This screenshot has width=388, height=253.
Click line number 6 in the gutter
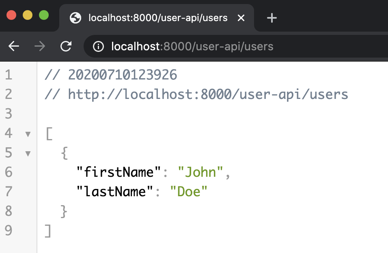click(x=8, y=172)
